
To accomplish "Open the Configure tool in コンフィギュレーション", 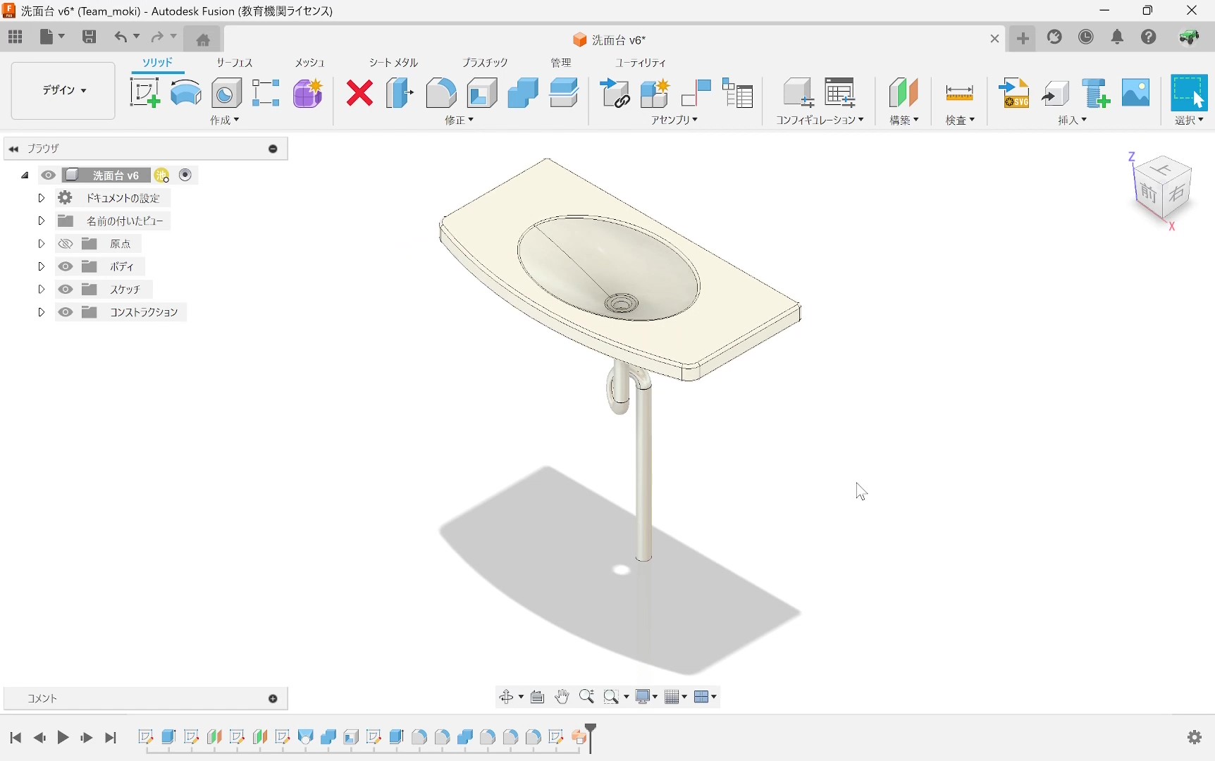I will pyautogui.click(x=798, y=93).
